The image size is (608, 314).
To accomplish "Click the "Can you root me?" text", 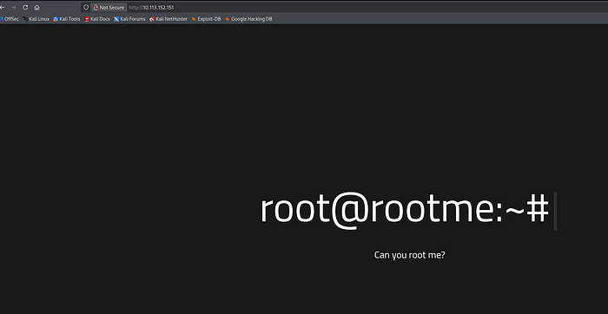I will (x=409, y=255).
